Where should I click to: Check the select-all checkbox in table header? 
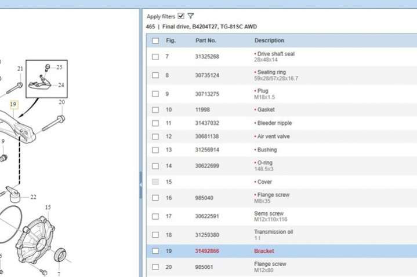[x=155, y=40]
